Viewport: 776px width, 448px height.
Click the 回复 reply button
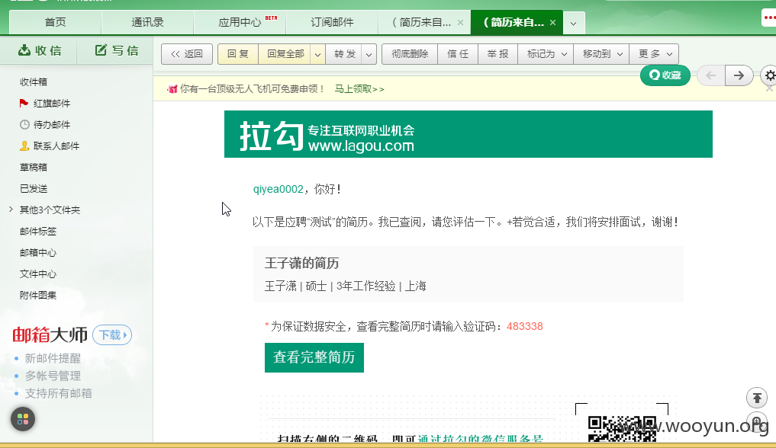click(237, 54)
